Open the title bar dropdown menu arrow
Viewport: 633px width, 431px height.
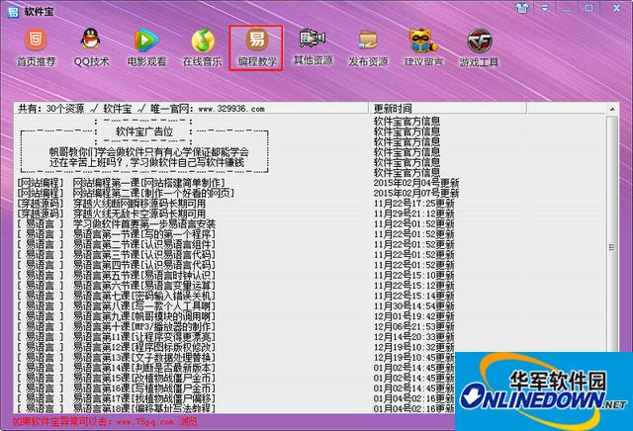point(545,8)
